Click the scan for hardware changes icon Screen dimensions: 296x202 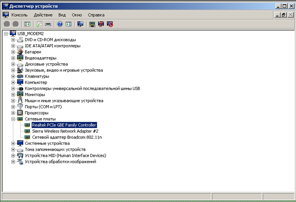coord(80,24)
